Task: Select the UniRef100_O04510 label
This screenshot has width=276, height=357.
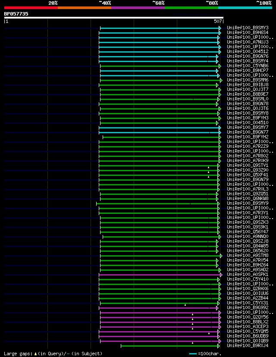Action: [248, 123]
